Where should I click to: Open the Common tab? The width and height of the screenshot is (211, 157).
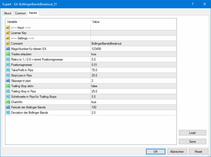coord(20,13)
